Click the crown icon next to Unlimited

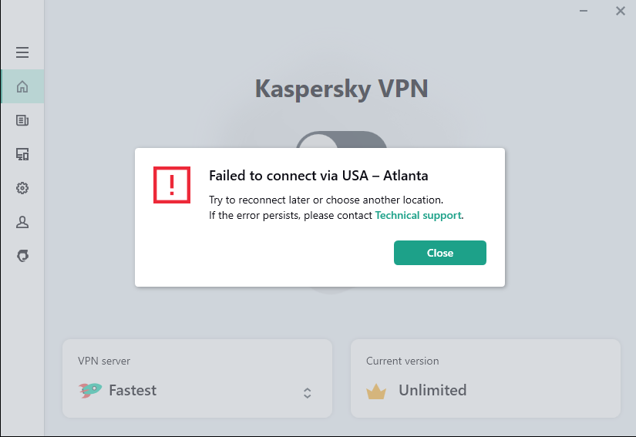click(376, 391)
